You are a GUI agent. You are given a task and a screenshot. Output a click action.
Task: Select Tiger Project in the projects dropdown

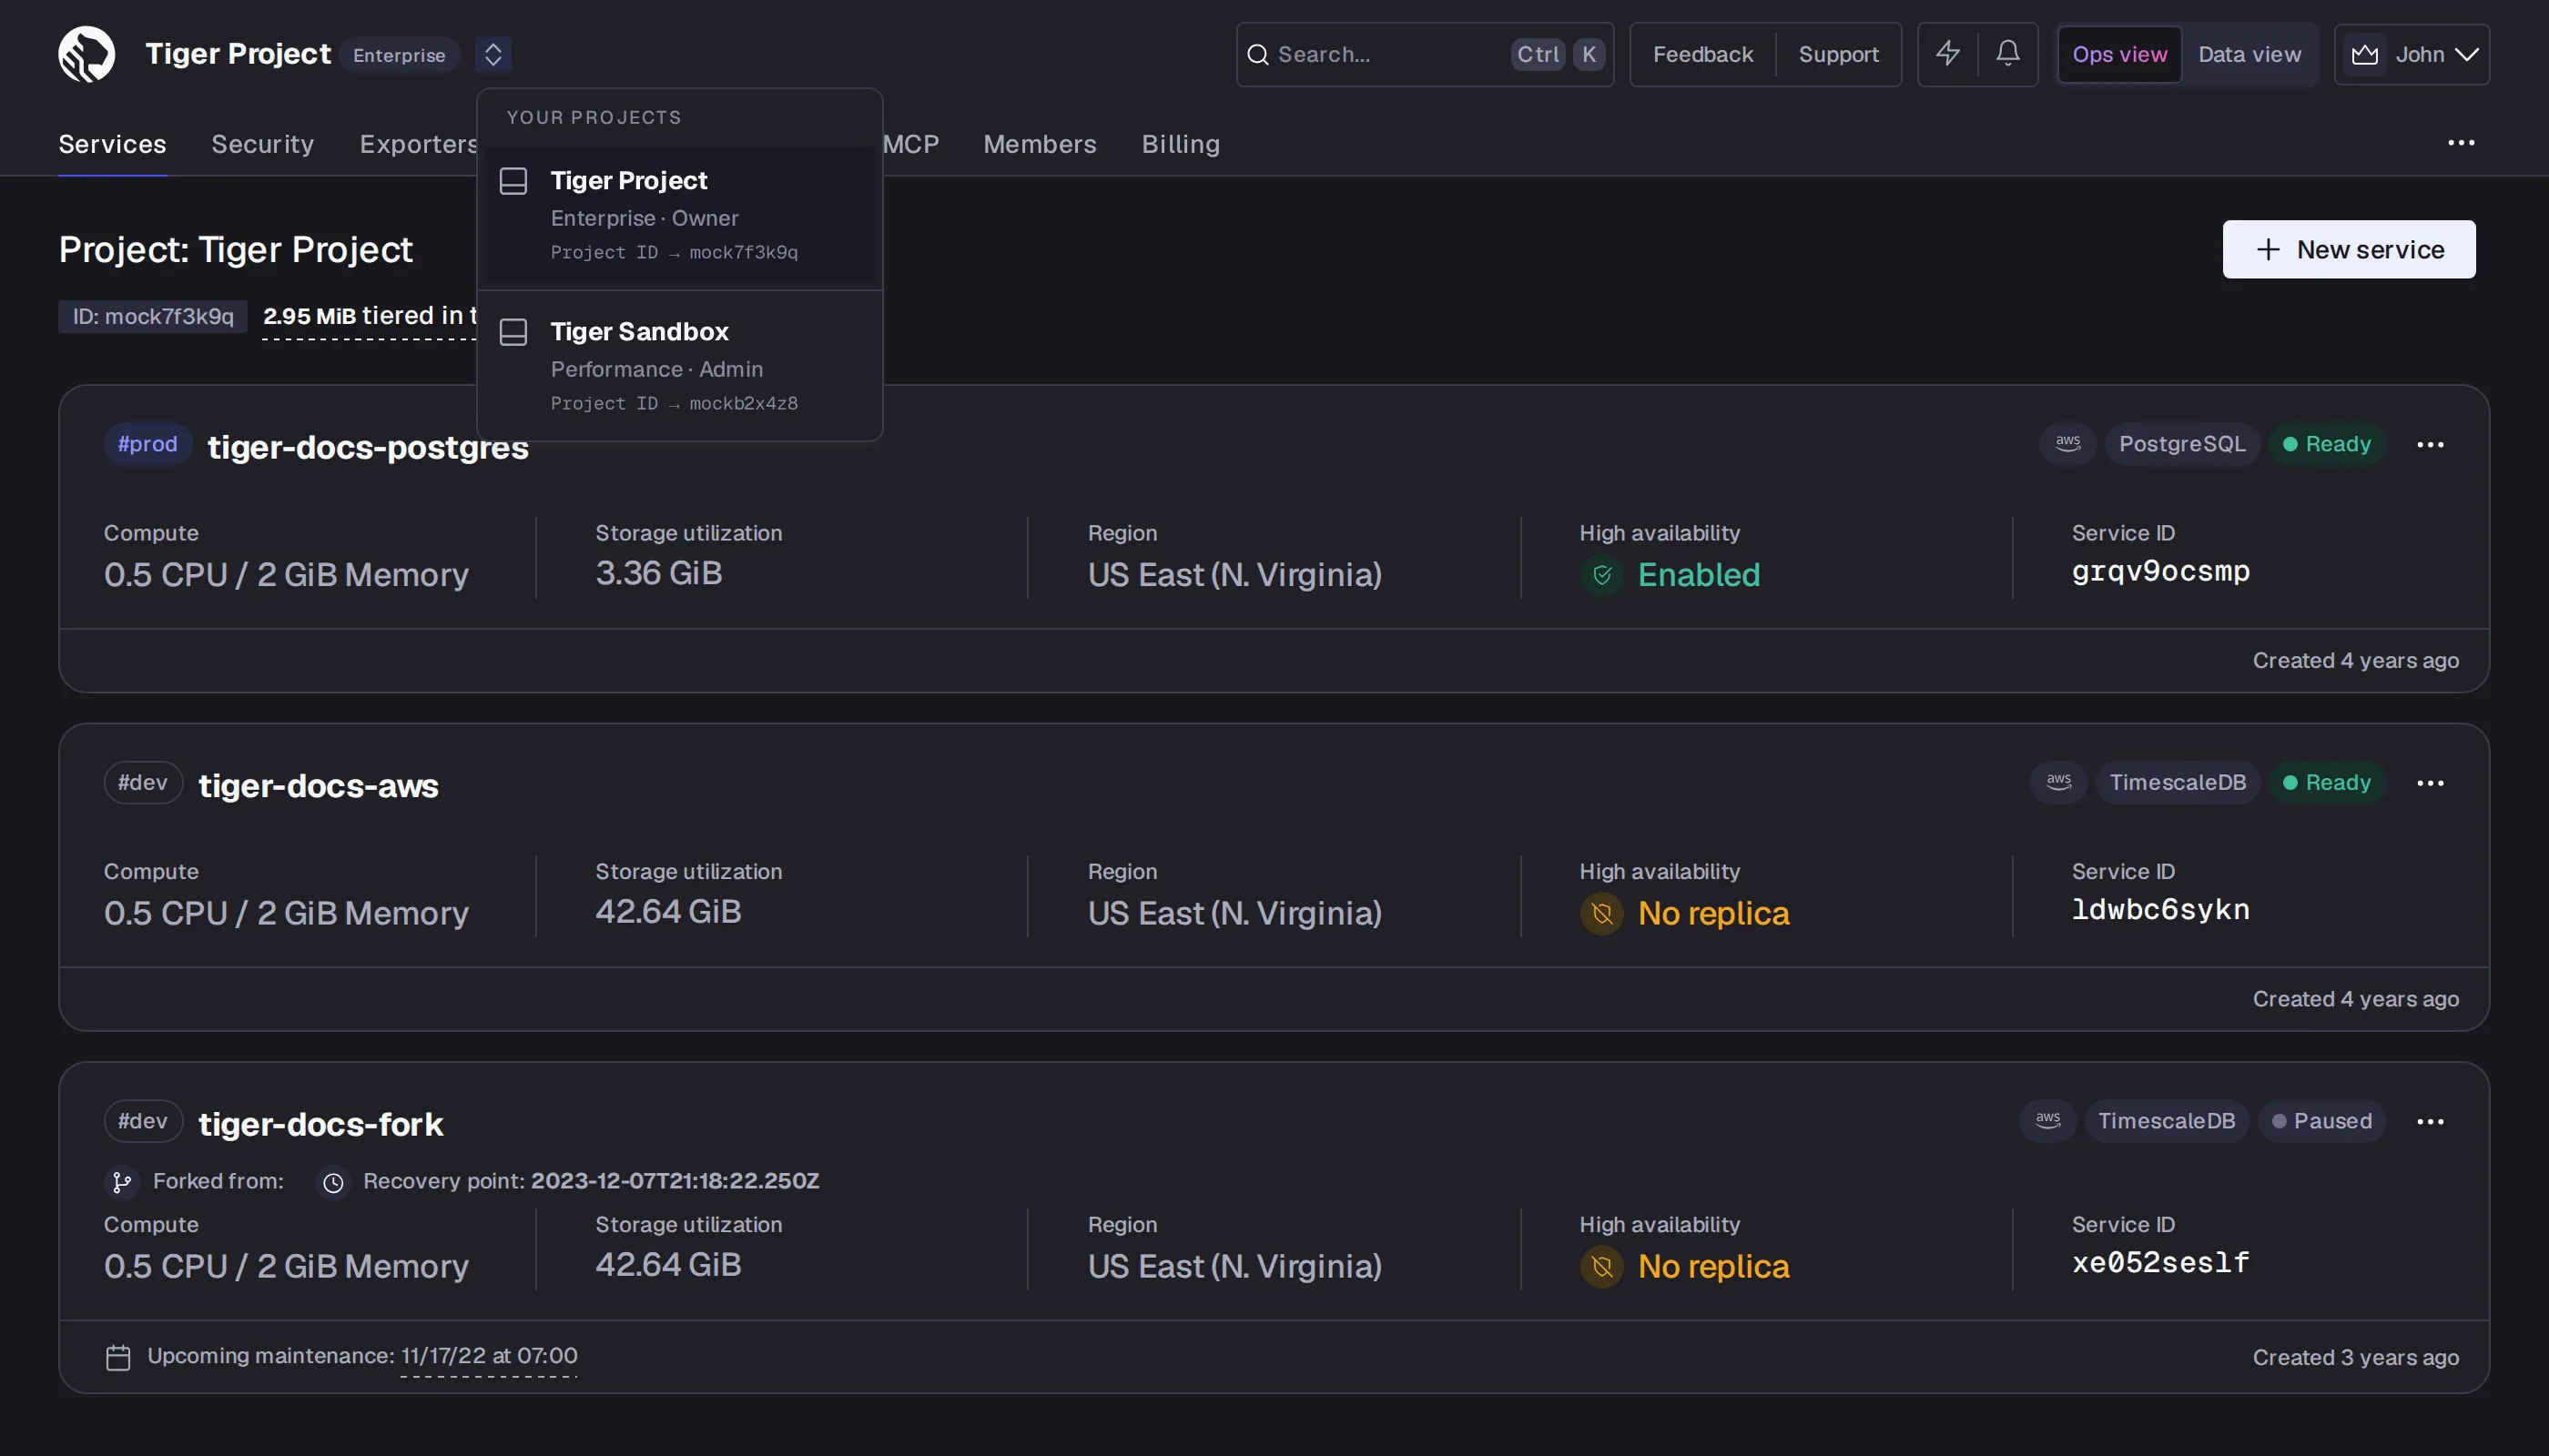(x=679, y=215)
